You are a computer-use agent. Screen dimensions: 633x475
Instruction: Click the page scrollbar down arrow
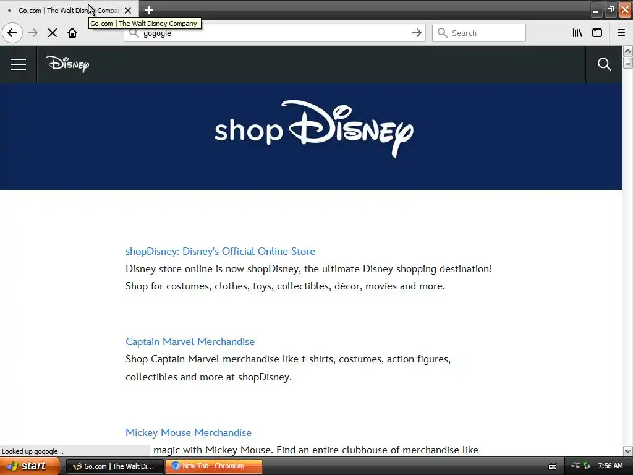[627, 451]
